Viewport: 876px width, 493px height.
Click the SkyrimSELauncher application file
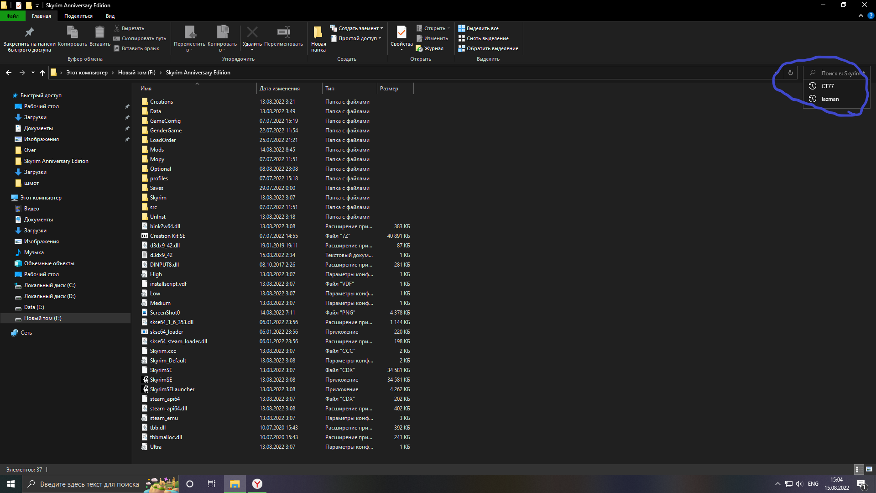pyautogui.click(x=172, y=389)
